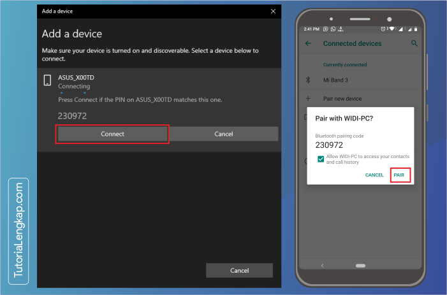Click the Connecting status text
447x295 pixels.
tap(74, 86)
